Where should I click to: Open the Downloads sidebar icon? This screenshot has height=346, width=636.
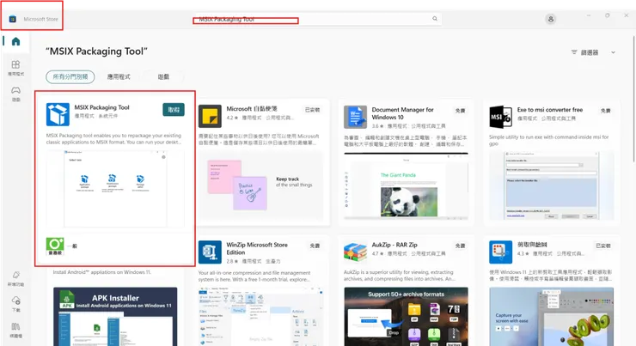click(x=15, y=303)
